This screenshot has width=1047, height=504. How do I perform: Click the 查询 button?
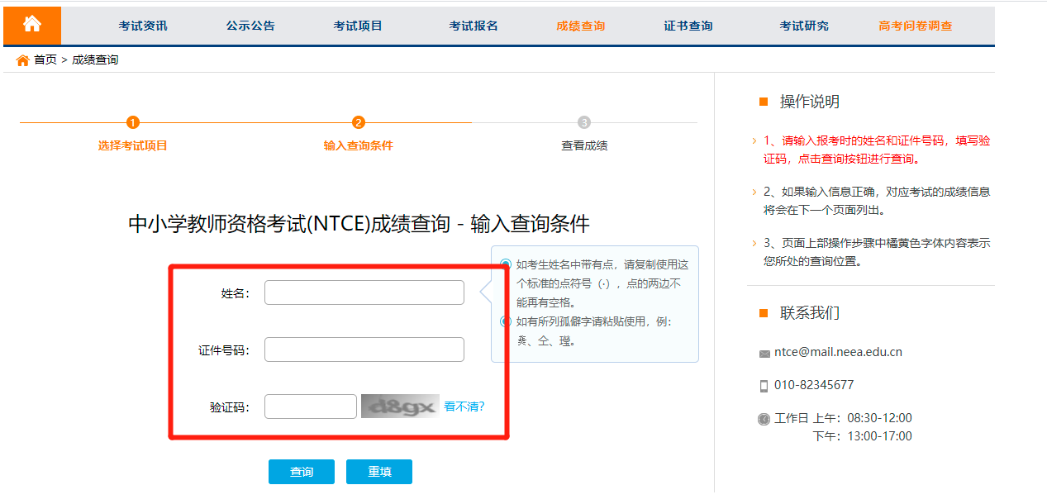(x=302, y=472)
